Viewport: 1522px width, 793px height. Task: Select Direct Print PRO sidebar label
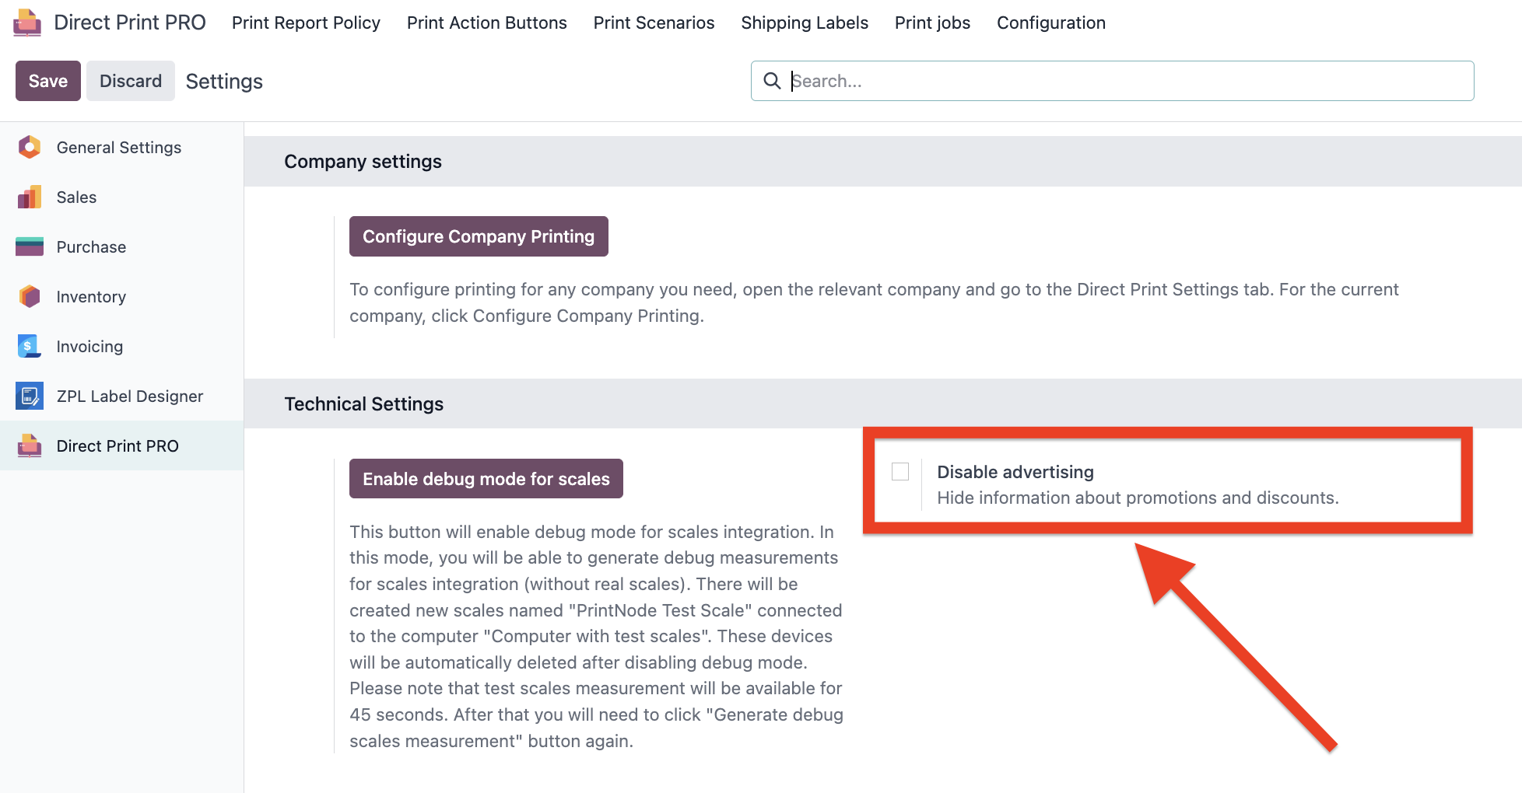(117, 446)
